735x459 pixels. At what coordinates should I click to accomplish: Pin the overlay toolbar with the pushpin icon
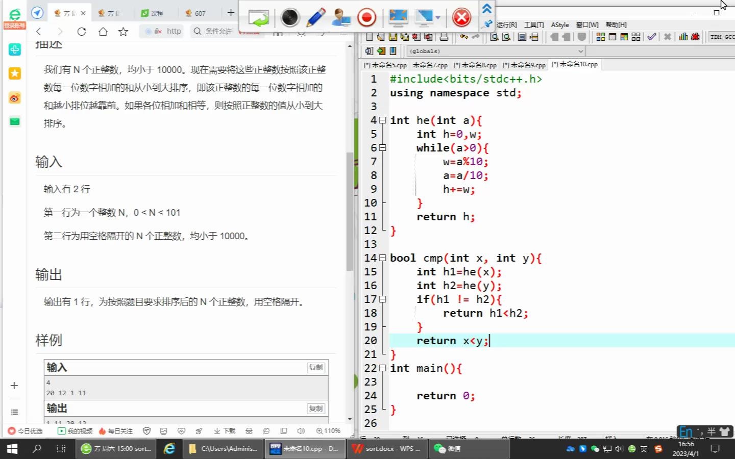(487, 23)
